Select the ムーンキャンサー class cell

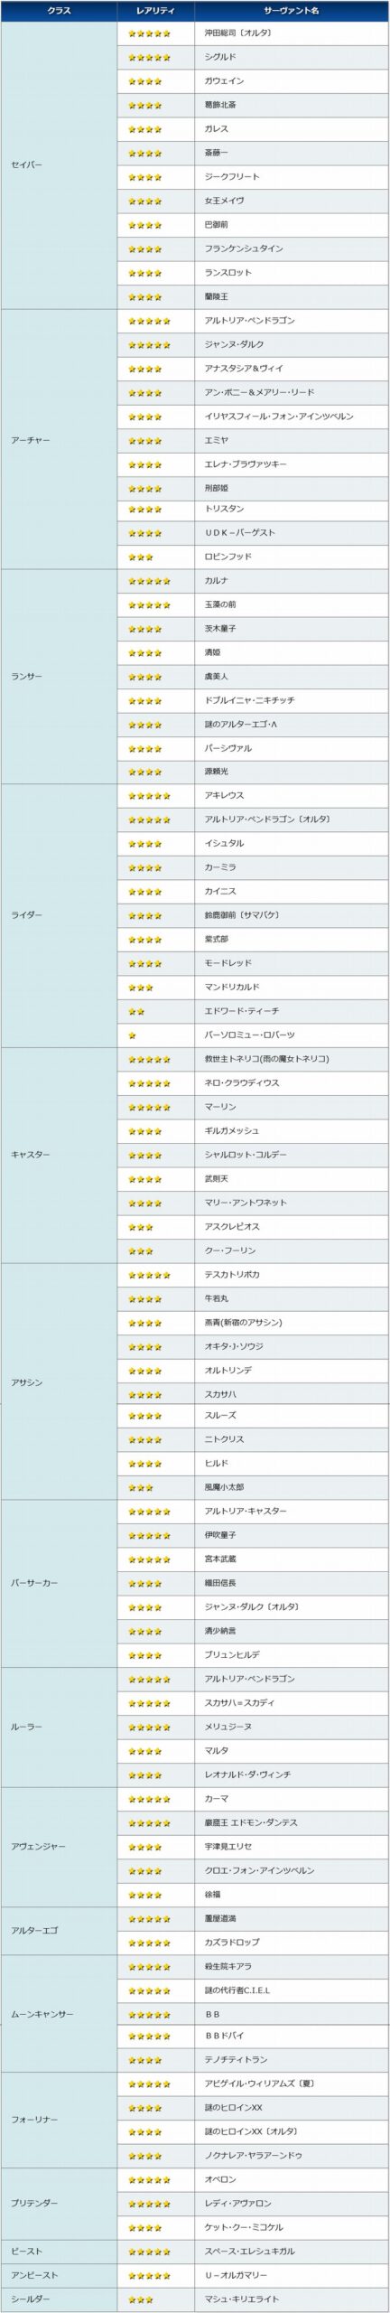(59, 2015)
